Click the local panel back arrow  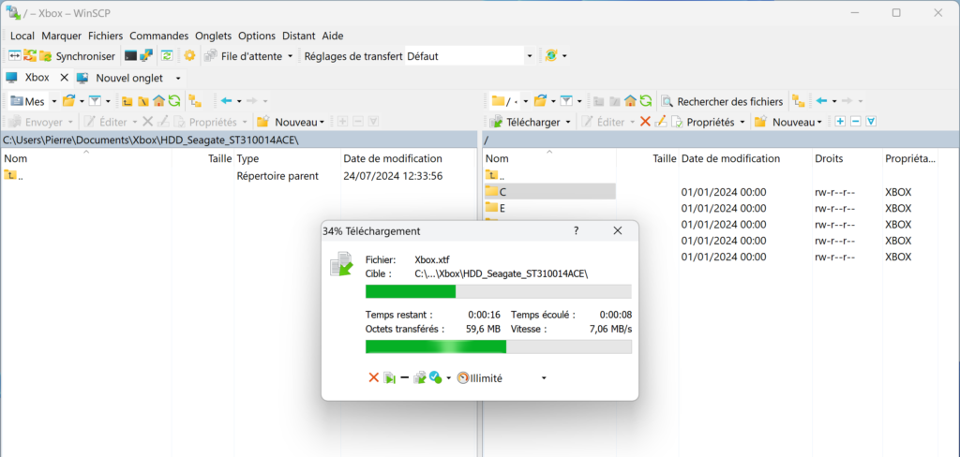pos(227,101)
